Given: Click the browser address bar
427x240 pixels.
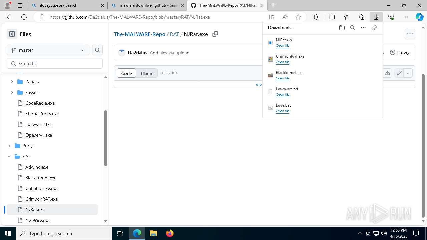Looking at the screenshot, I should (x=157, y=17).
